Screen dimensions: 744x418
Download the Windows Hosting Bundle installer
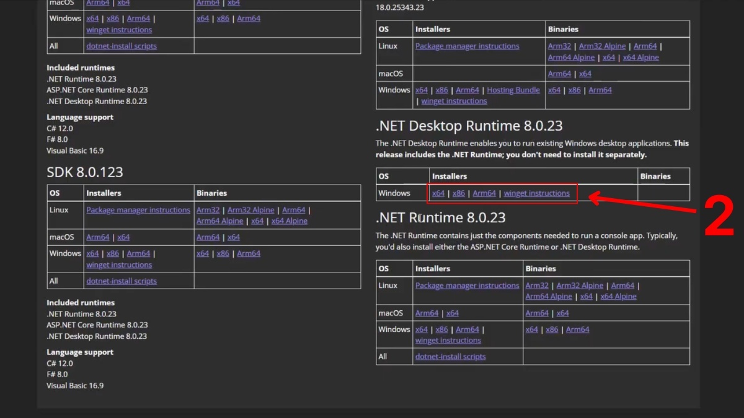point(513,90)
